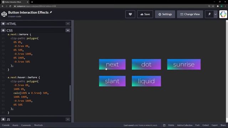This screenshot has height=128, width=228.
Task: Open the Assets tab
Action: click(x=15, y=125)
